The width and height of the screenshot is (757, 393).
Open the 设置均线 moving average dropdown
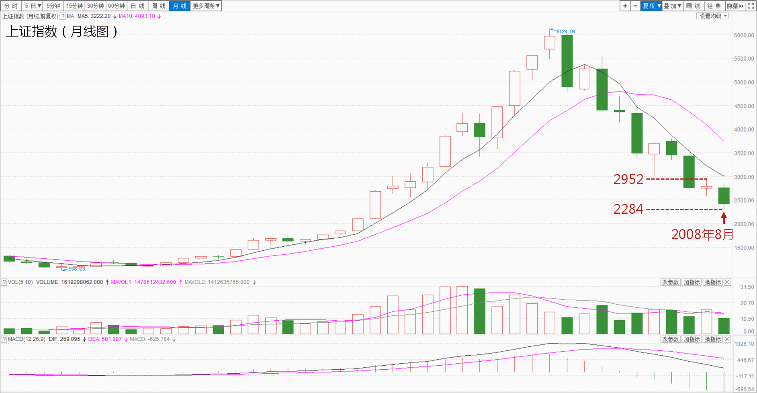(713, 16)
